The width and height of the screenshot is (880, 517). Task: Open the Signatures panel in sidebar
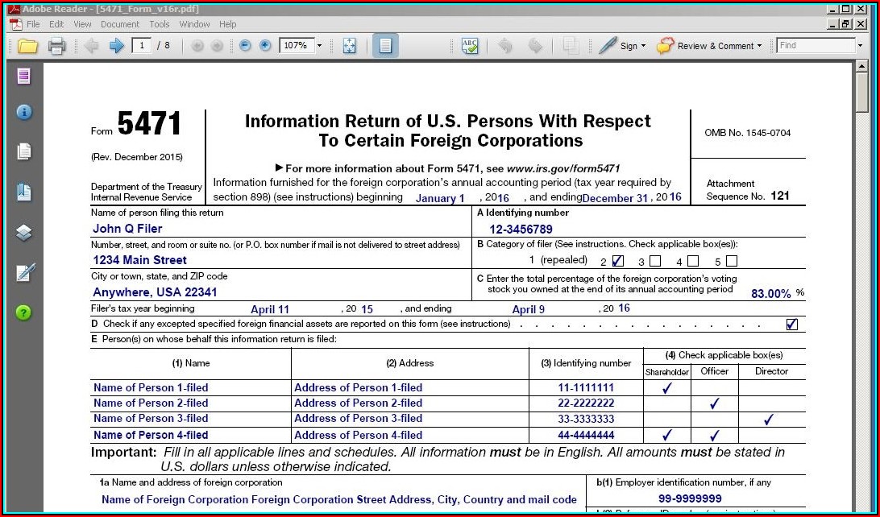pyautogui.click(x=24, y=273)
